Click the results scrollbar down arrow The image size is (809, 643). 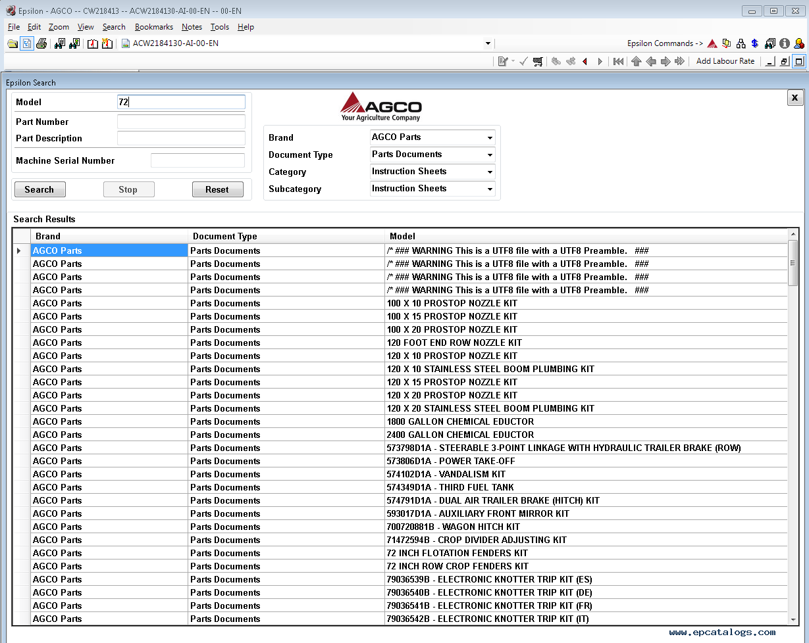(793, 619)
